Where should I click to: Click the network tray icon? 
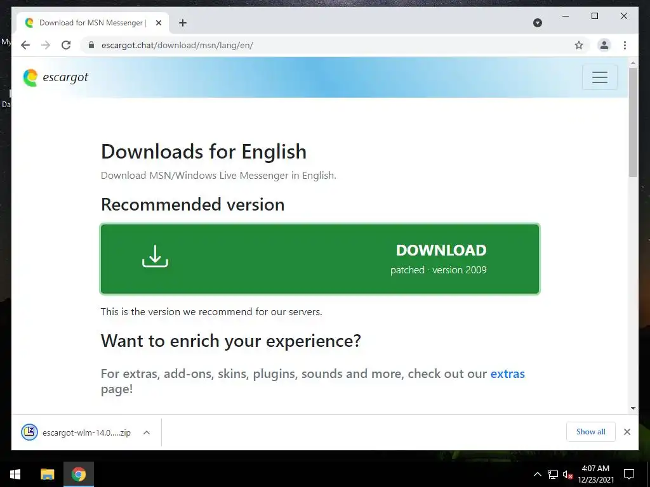pos(552,474)
